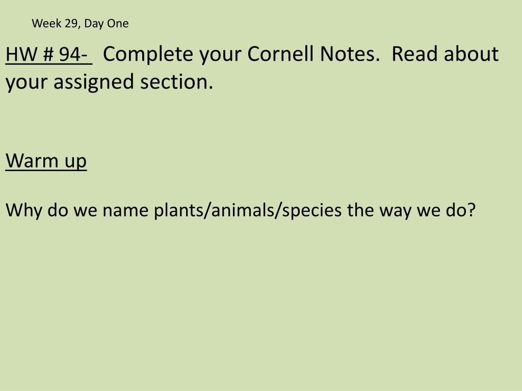Click the word 'name' in the warm-up question
Screen dimensions: 522x391
(x=125, y=211)
